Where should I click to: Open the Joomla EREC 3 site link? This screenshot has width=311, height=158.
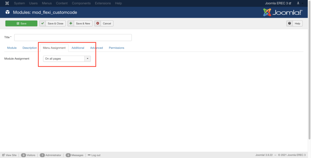tap(278, 3)
